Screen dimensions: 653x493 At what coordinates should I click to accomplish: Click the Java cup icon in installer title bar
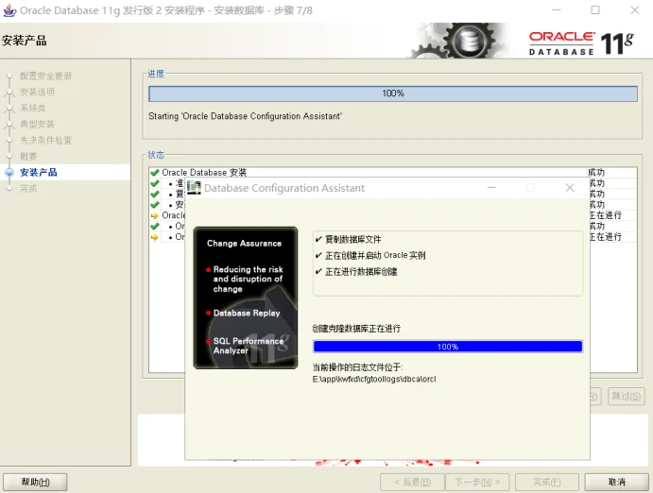point(9,10)
